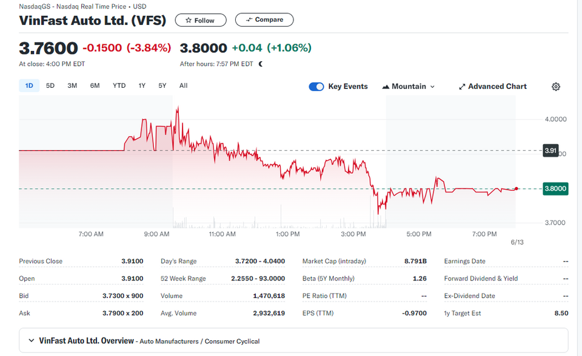Click the 3.91 previous close chart label
The width and height of the screenshot is (582, 356).
point(550,151)
